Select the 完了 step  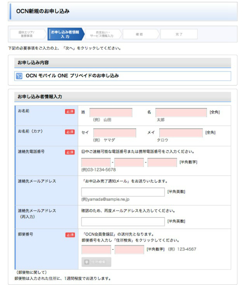179,34
